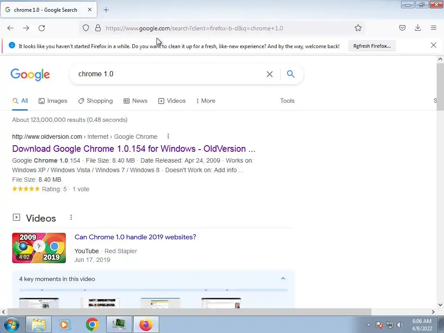Reload the current page

click(42, 28)
